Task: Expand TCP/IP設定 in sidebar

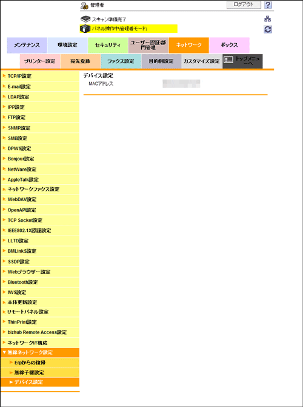Action: [x=40, y=77]
